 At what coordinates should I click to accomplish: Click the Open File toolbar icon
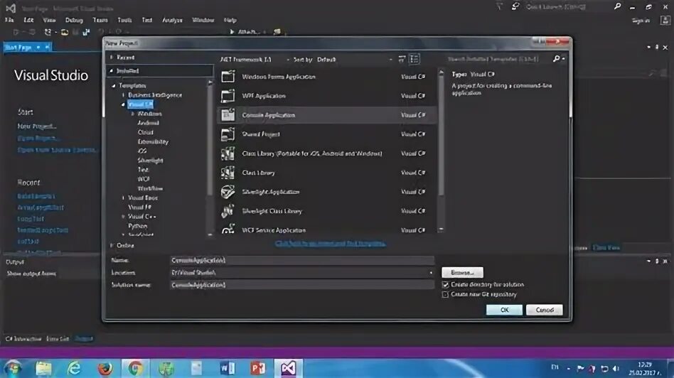click(65, 32)
